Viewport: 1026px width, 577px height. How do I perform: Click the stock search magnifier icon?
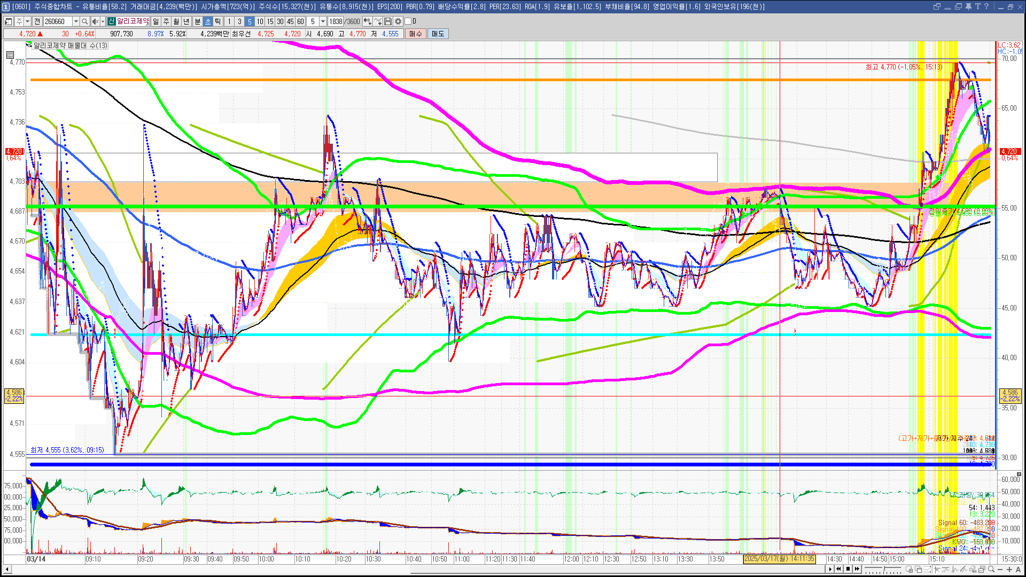84,21
